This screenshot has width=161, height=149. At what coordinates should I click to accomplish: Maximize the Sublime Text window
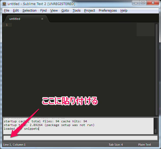tap(143, 3)
